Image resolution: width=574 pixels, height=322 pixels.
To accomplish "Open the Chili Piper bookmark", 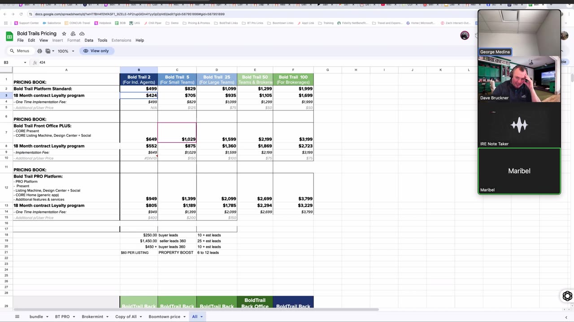I will click(153, 23).
